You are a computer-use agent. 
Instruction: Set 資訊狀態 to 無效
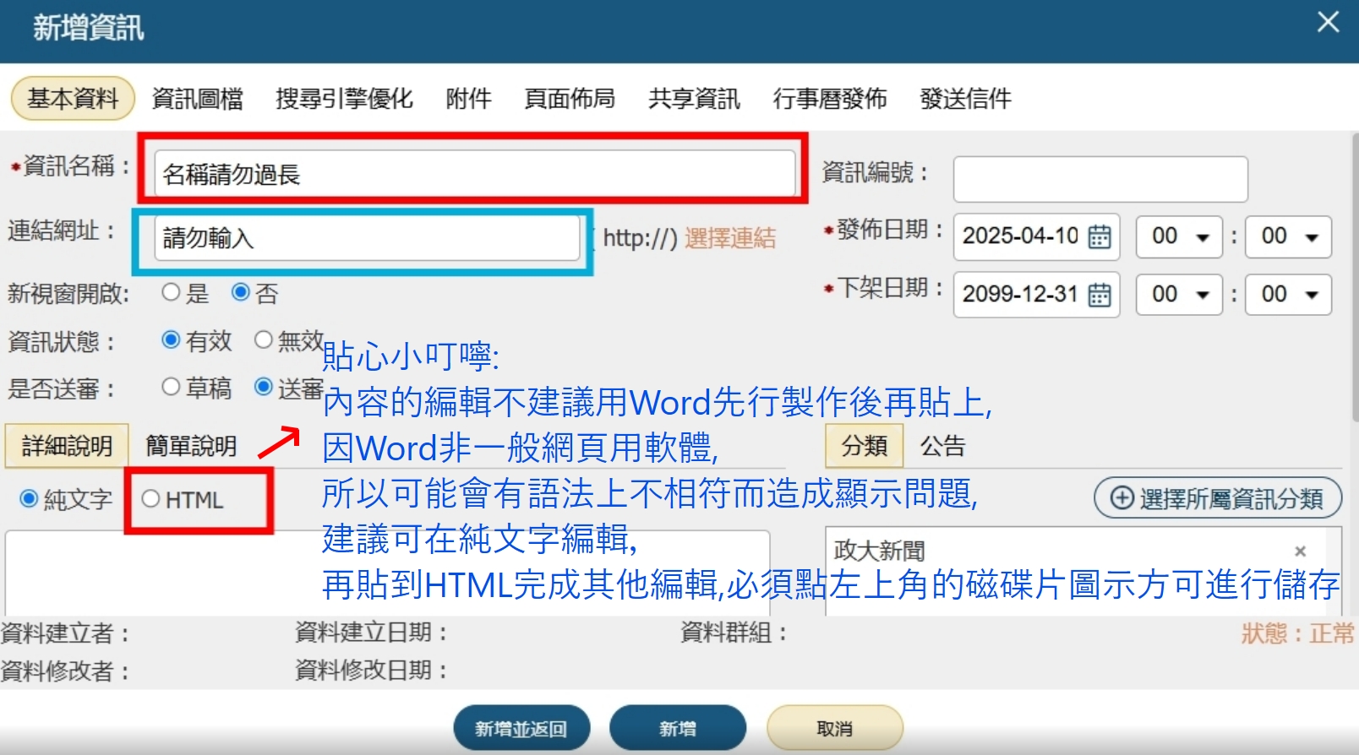pyautogui.click(x=264, y=339)
